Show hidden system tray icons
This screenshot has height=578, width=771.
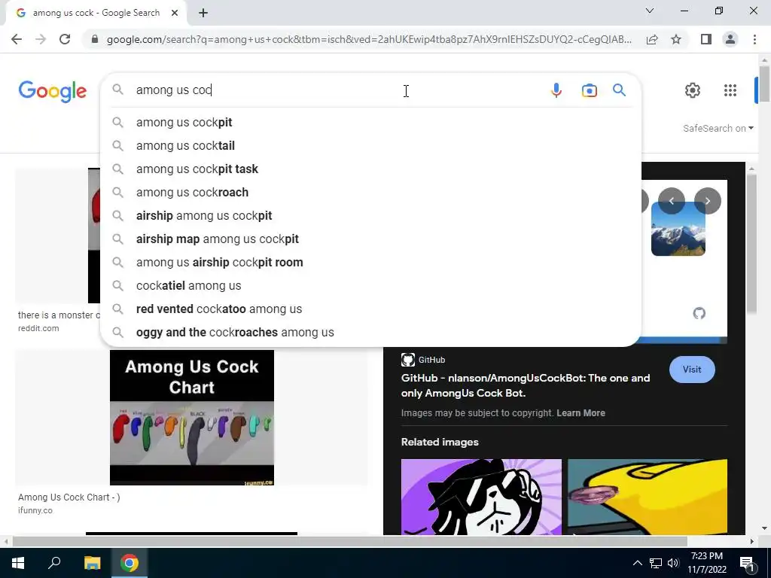pos(637,563)
